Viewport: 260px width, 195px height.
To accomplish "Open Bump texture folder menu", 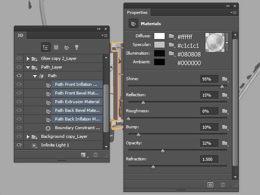I will click(225, 127).
